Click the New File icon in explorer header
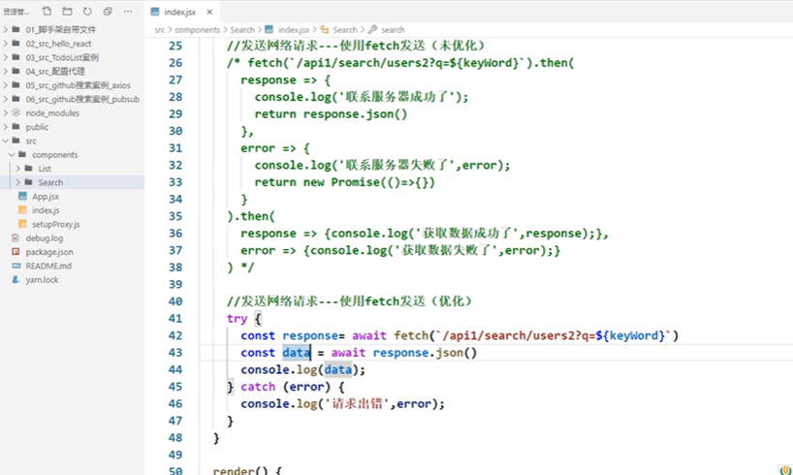The height and width of the screenshot is (475, 793). pos(47,11)
